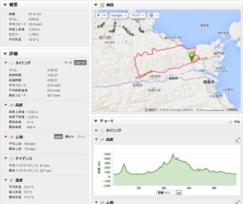Open the Google map provider dropdown
Viewport: 243px width, 204px height.
pos(119,15)
